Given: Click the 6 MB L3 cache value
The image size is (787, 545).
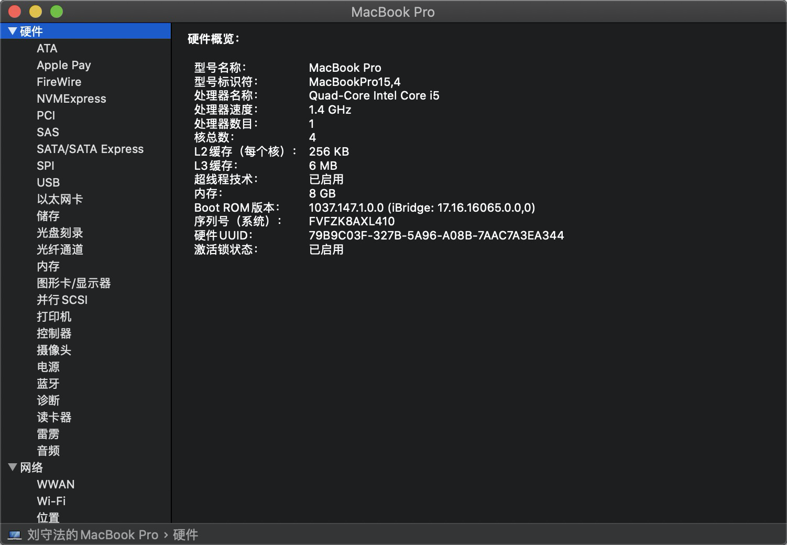Looking at the screenshot, I should 323,166.
